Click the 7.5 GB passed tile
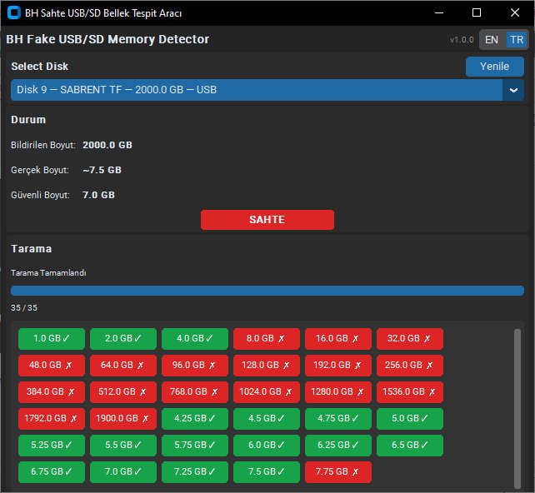Viewport: 535px width, 493px height. coord(267,471)
